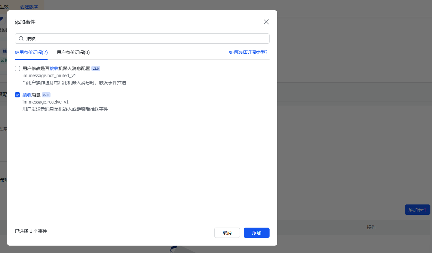Image resolution: width=432 pixels, height=253 pixels.
Task: Click the dimmed 添加事件 button in background
Action: [x=417, y=210]
